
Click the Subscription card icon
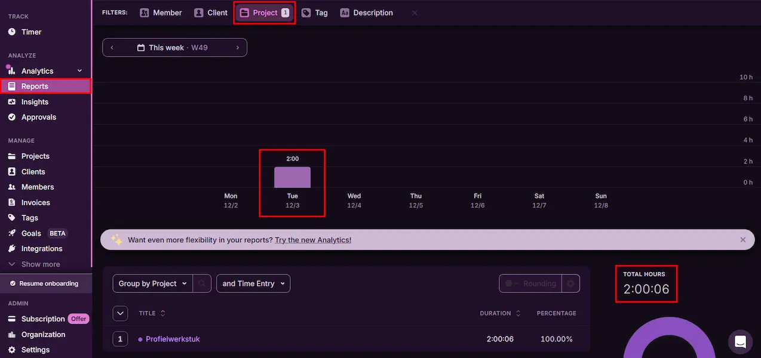[12, 319]
